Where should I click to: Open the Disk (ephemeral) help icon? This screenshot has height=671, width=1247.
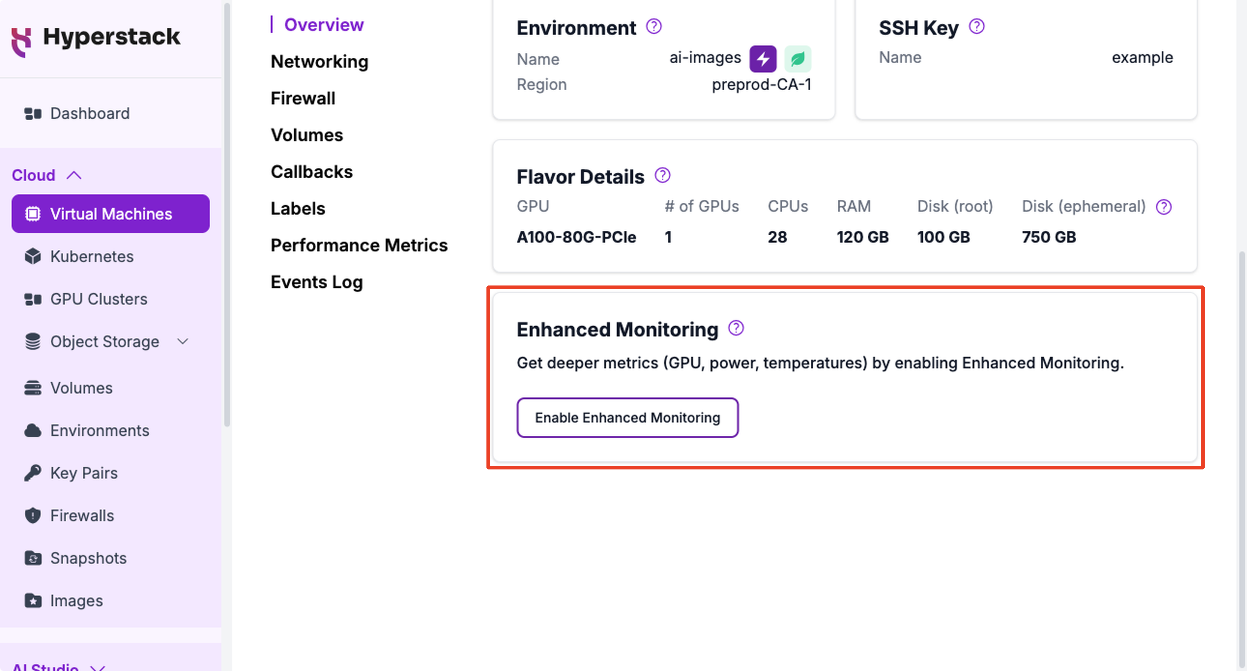pos(1163,207)
